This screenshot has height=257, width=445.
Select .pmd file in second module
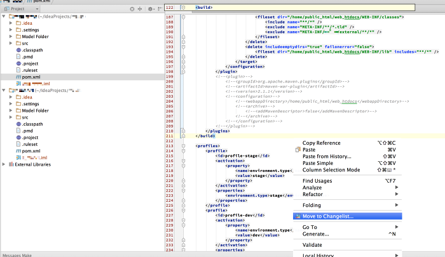click(27, 131)
